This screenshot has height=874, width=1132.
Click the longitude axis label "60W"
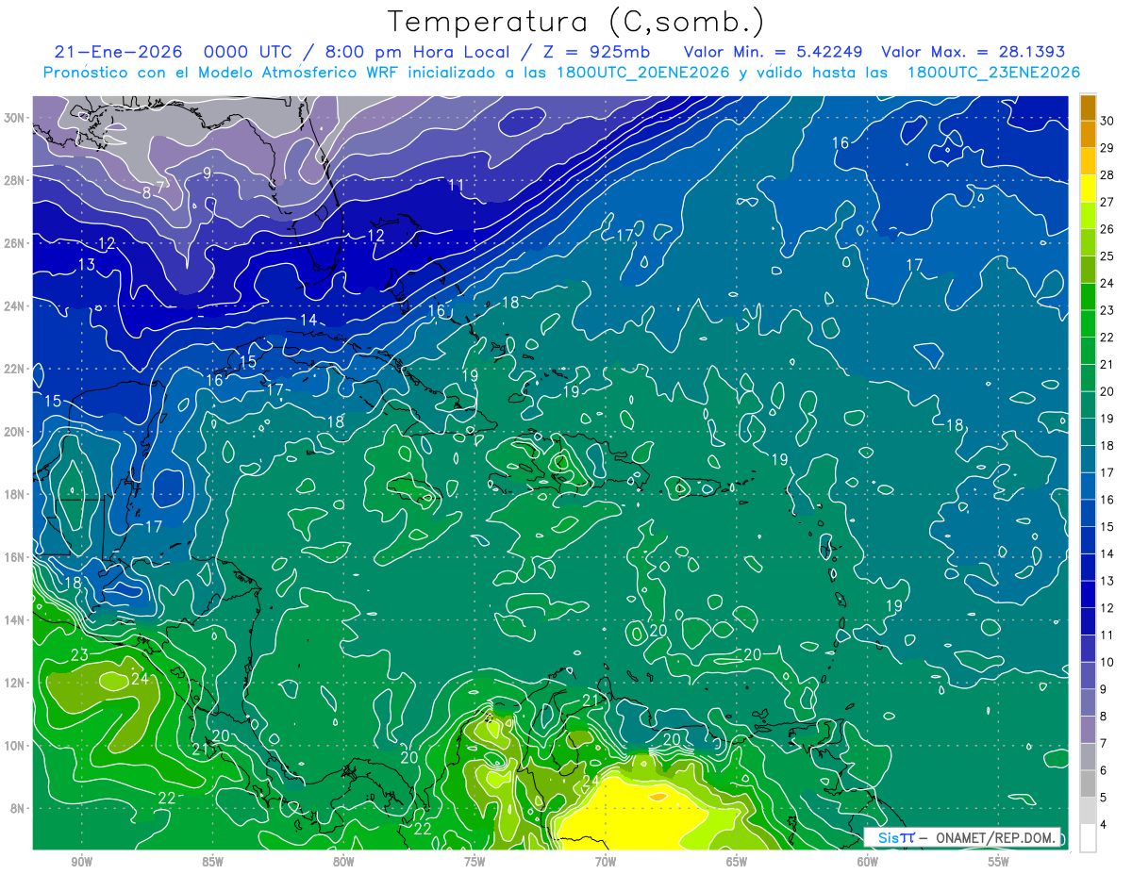click(x=868, y=862)
